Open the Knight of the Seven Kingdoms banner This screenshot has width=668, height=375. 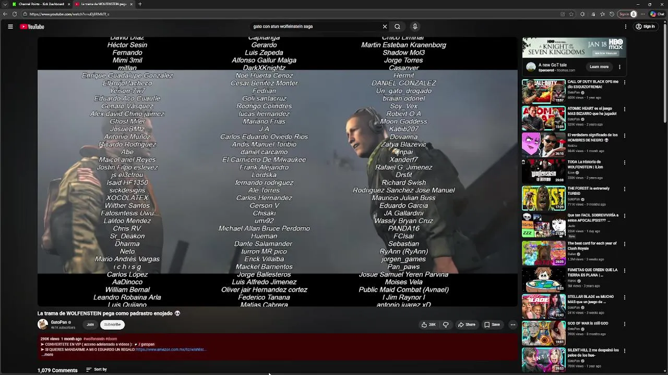574,47
